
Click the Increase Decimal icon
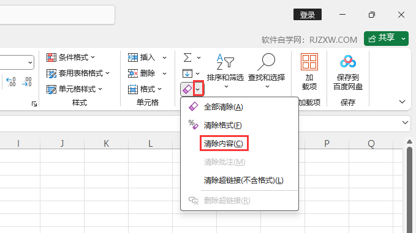(x=11, y=81)
